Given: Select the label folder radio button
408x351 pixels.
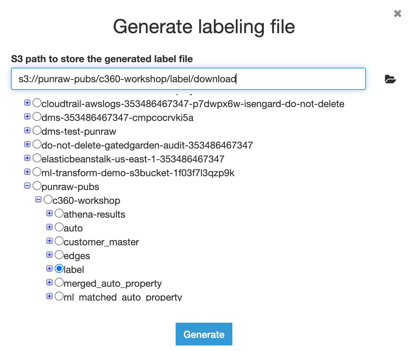Looking at the screenshot, I should (x=59, y=268).
